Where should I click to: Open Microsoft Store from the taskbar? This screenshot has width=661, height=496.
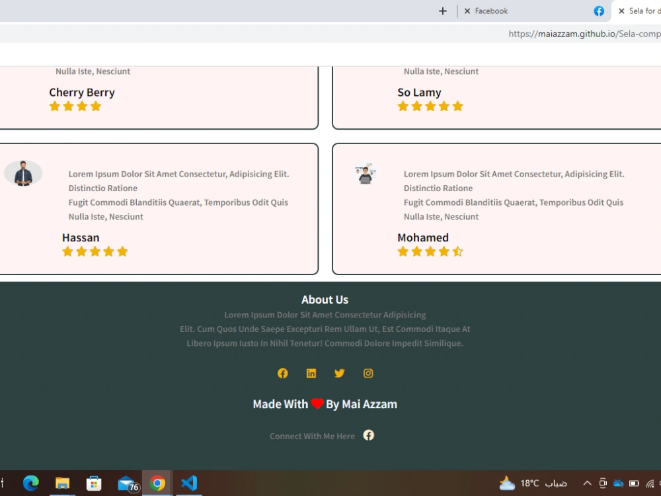coord(94,483)
